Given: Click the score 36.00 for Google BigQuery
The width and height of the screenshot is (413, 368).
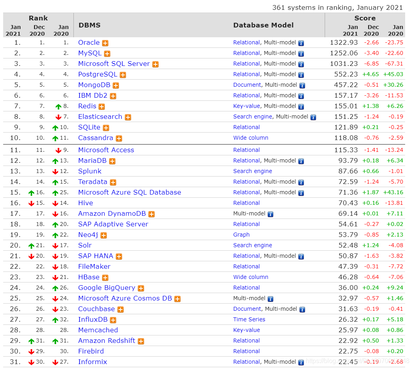Looking at the screenshot, I should [x=348, y=288].
